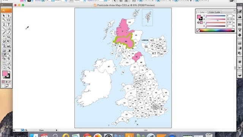Viewport: 243px width, 137px height.
Task: Click the pink TD postcode region
Action: (x=137, y=57)
